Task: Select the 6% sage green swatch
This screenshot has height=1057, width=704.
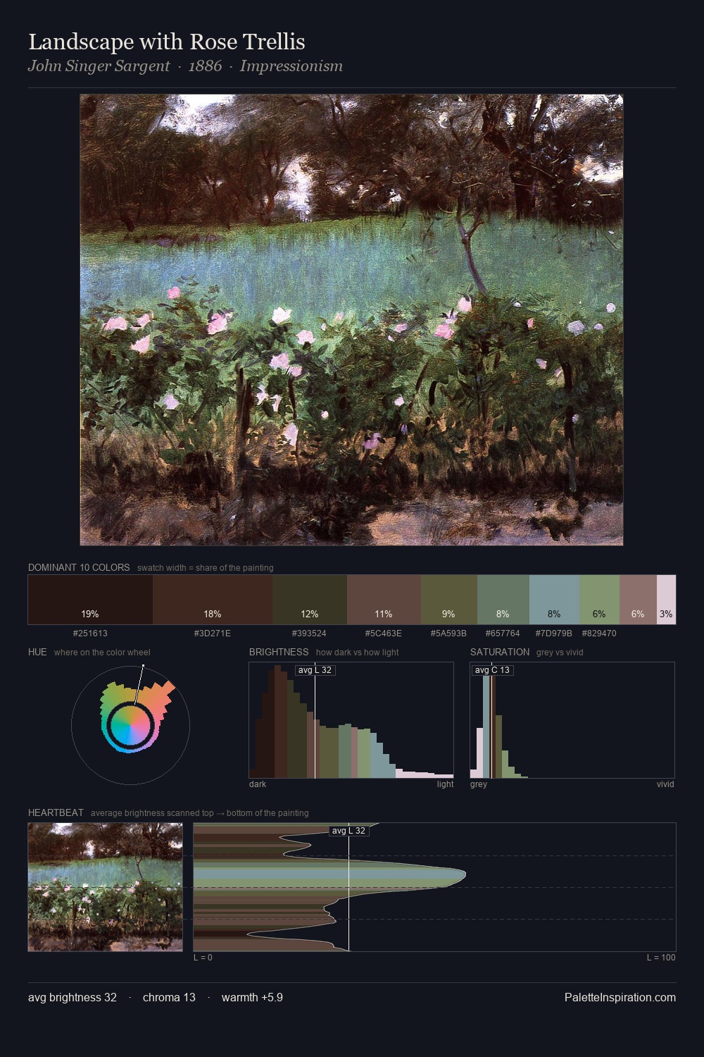Action: (599, 600)
